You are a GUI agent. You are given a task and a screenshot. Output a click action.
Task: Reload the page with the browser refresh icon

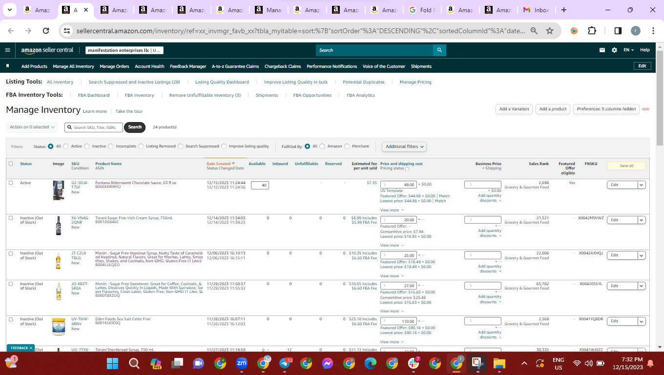click(46, 31)
